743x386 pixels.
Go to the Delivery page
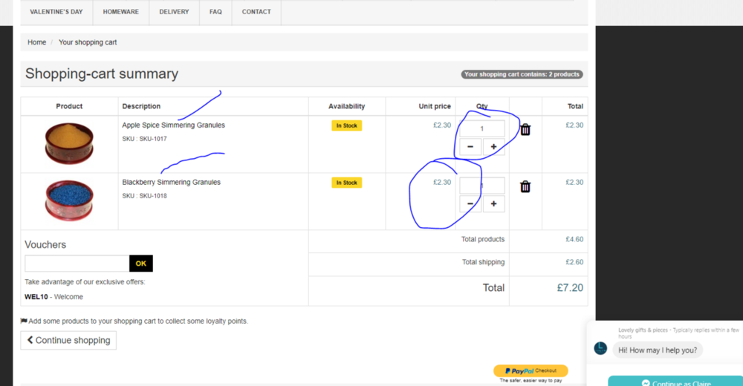pos(174,12)
